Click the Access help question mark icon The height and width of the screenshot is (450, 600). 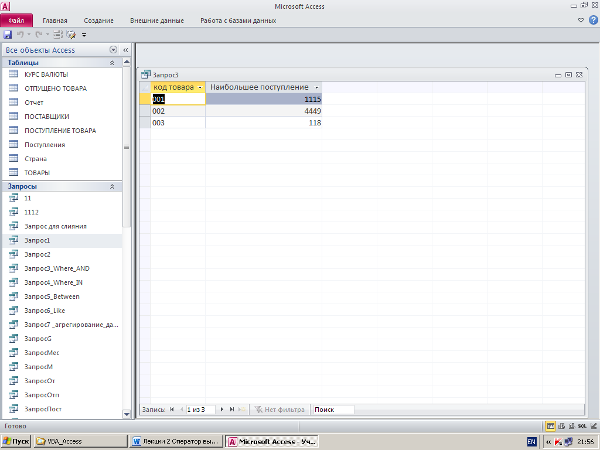(593, 20)
